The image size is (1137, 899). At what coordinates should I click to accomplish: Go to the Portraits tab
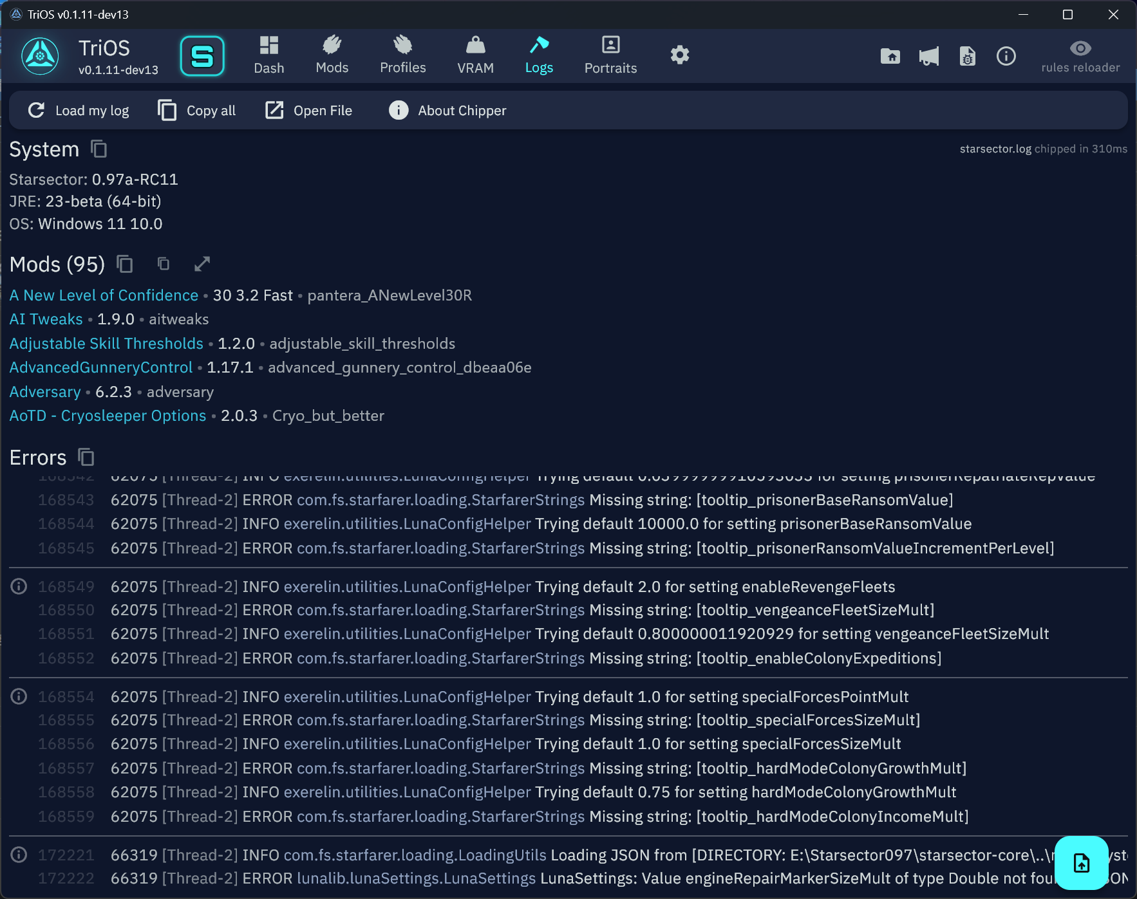point(610,55)
